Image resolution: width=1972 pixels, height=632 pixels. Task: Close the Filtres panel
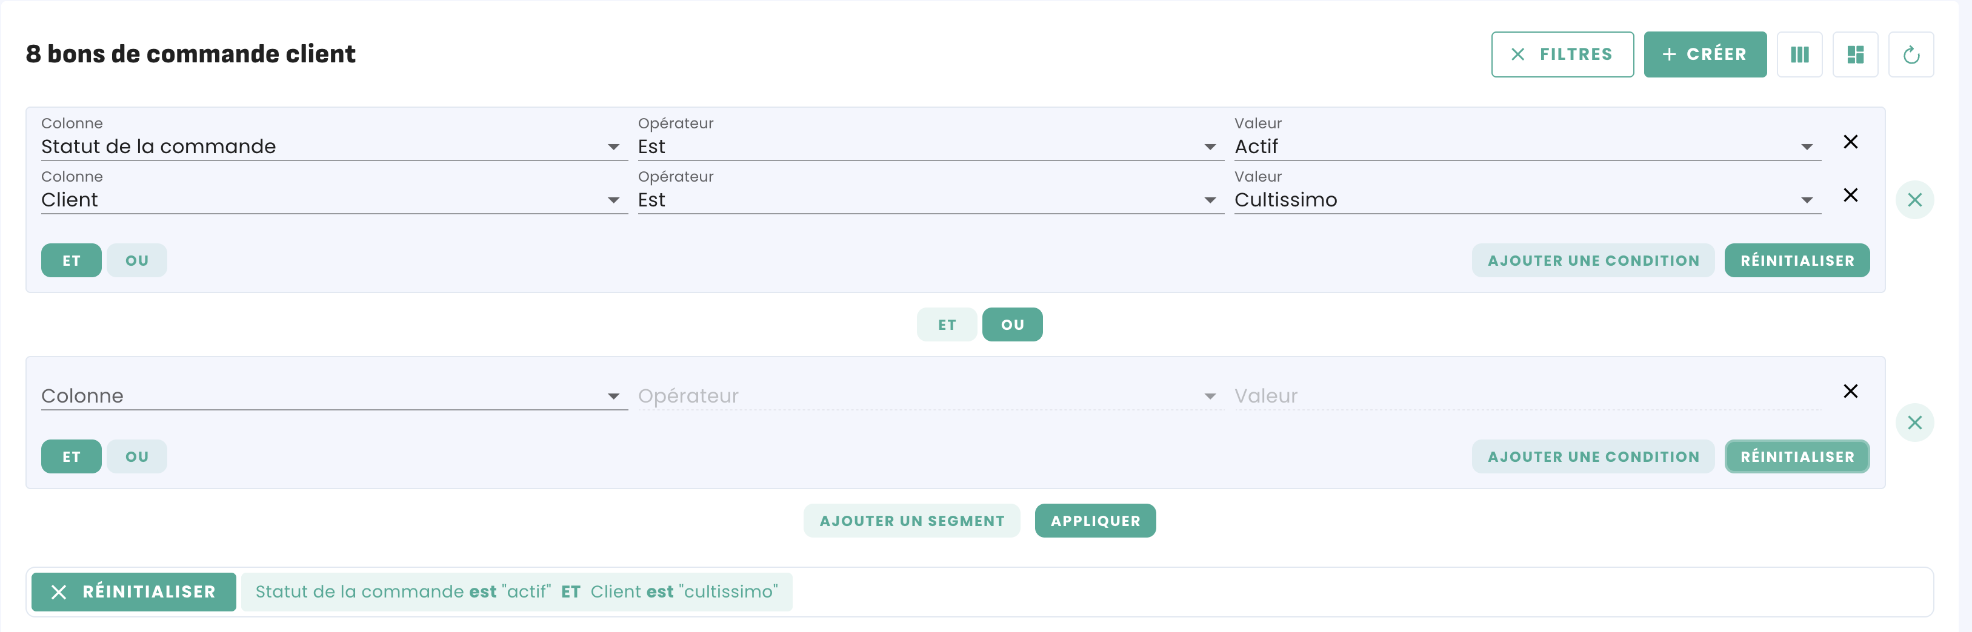1562,54
